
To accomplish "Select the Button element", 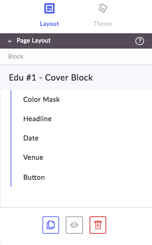I will coord(34,177).
